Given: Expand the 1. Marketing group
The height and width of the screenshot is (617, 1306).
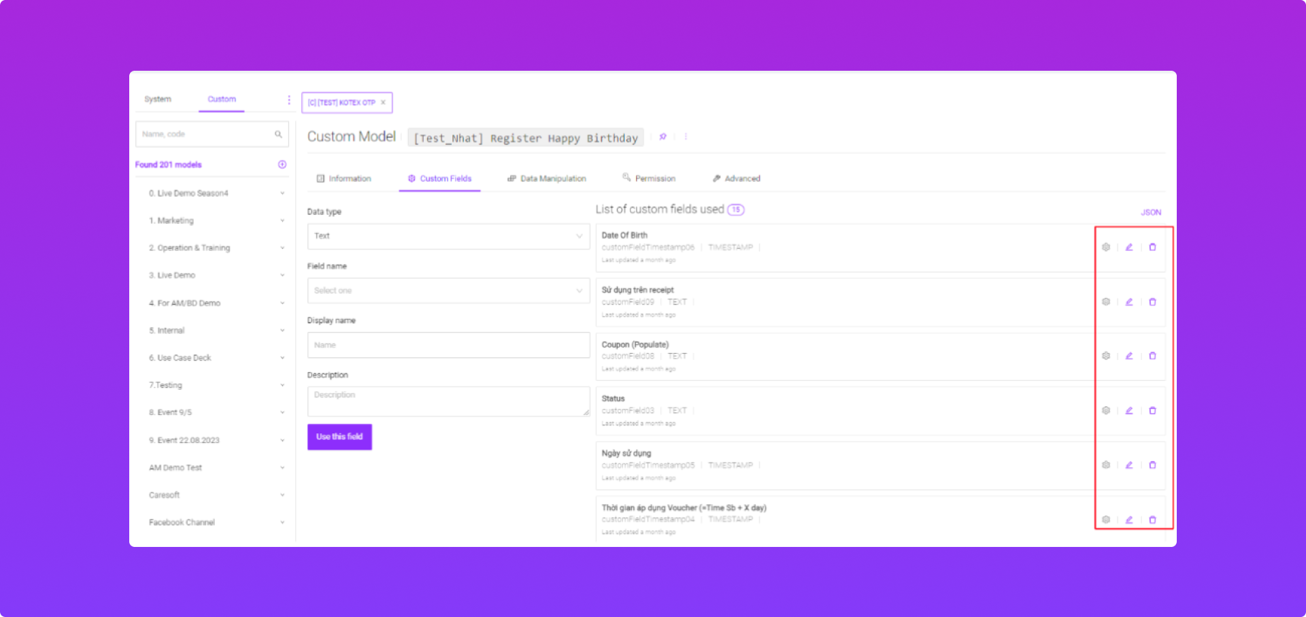Looking at the screenshot, I should (x=282, y=220).
